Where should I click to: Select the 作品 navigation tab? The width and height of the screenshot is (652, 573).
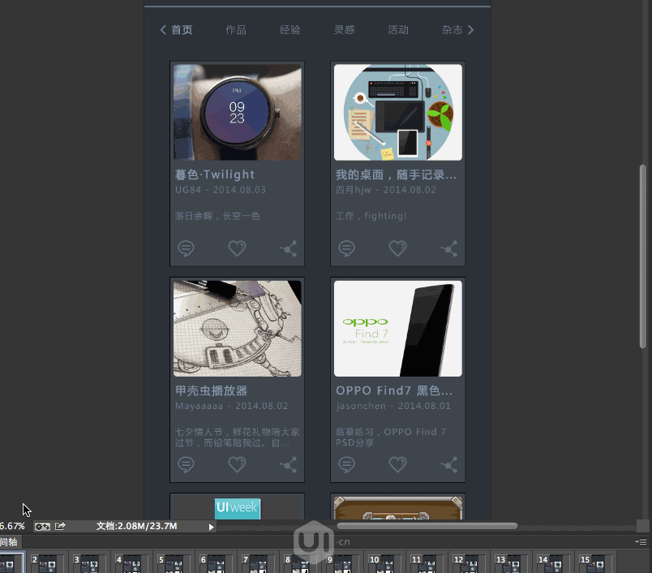point(236,29)
